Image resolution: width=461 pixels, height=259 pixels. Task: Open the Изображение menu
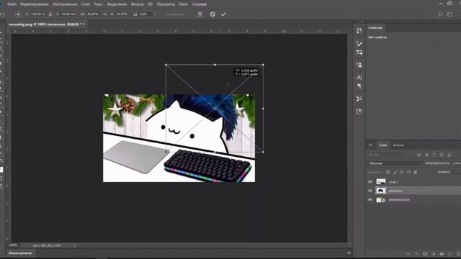tap(65, 4)
